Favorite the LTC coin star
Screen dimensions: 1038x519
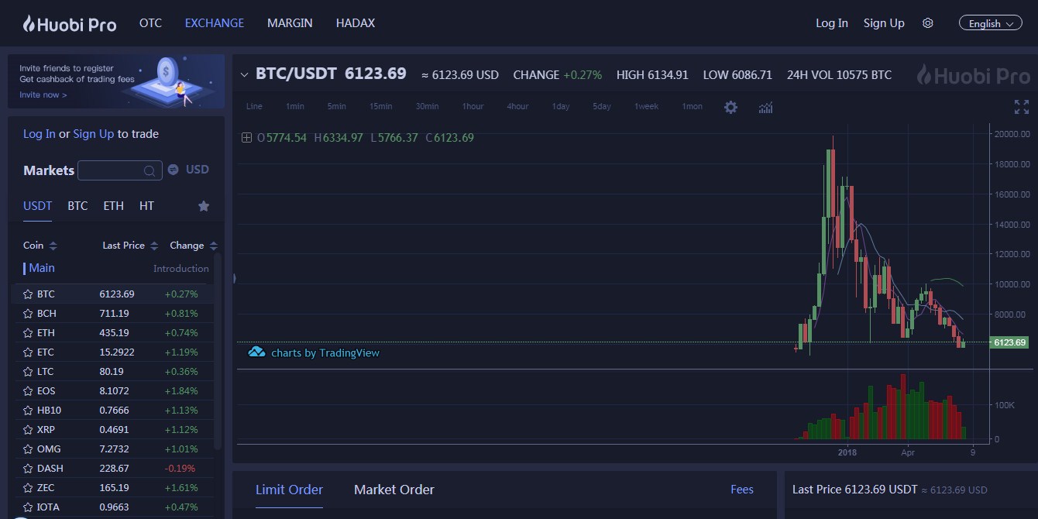28,372
